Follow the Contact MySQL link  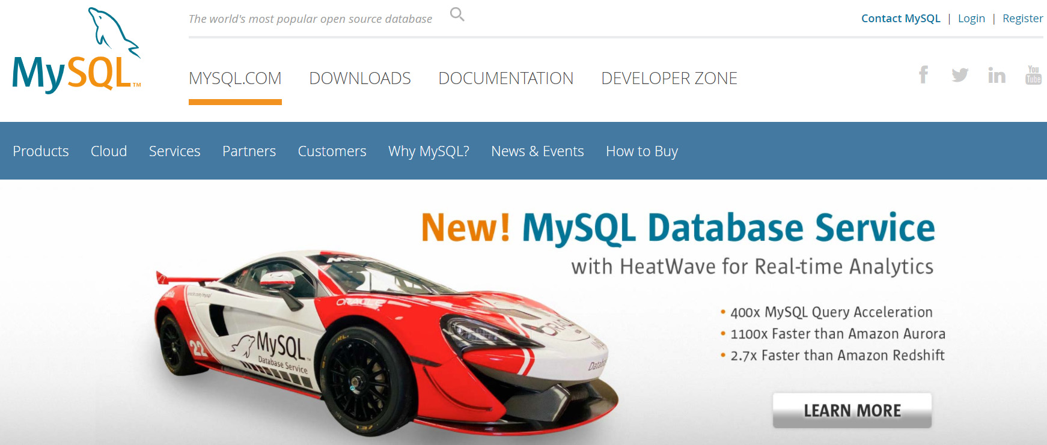point(901,19)
